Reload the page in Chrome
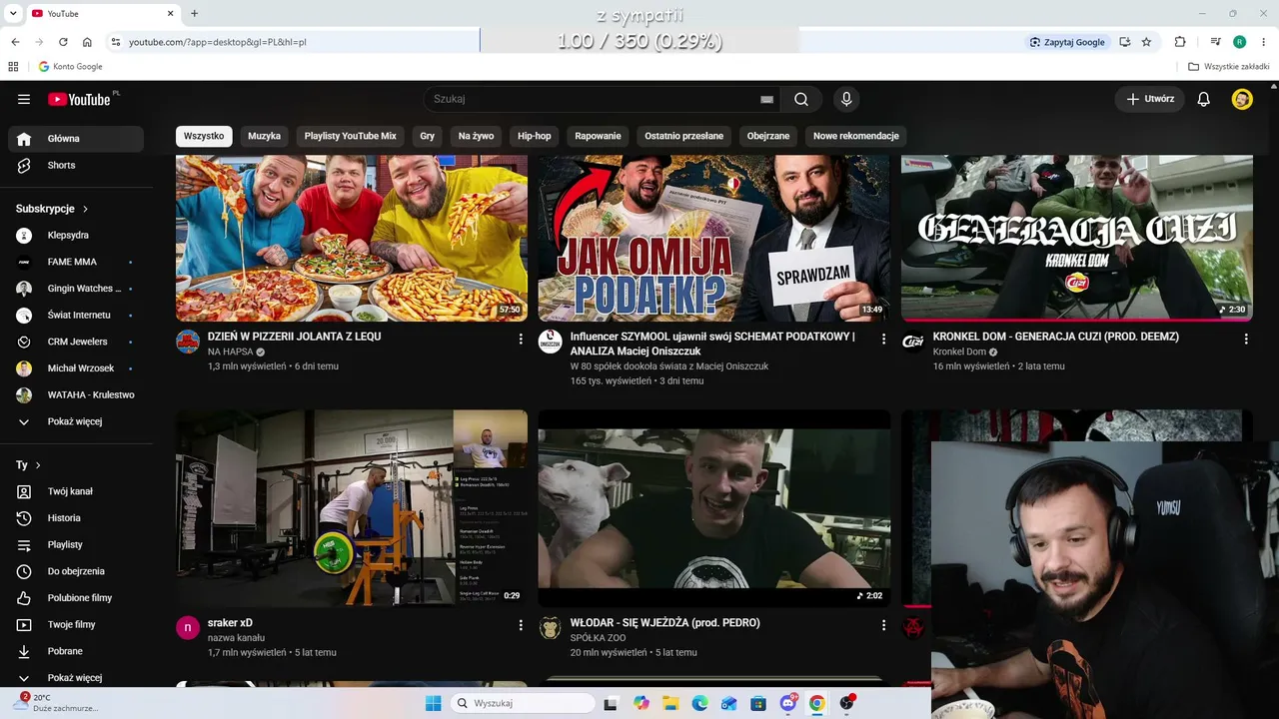1279x719 pixels. tap(63, 42)
